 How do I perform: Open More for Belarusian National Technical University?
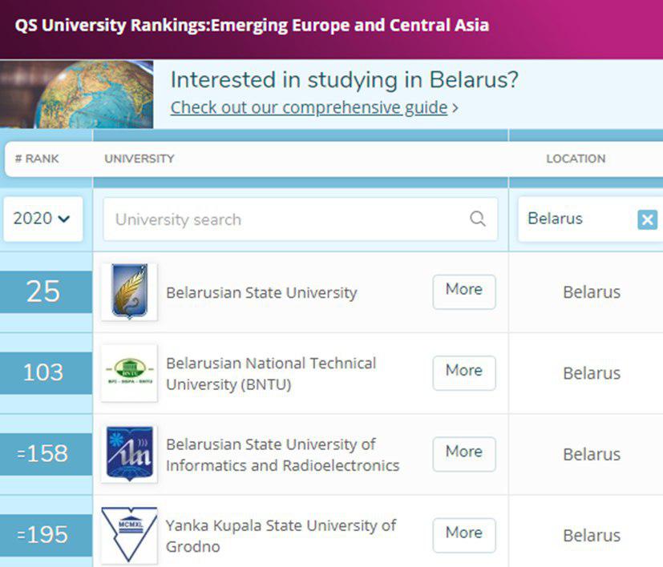coord(464,372)
